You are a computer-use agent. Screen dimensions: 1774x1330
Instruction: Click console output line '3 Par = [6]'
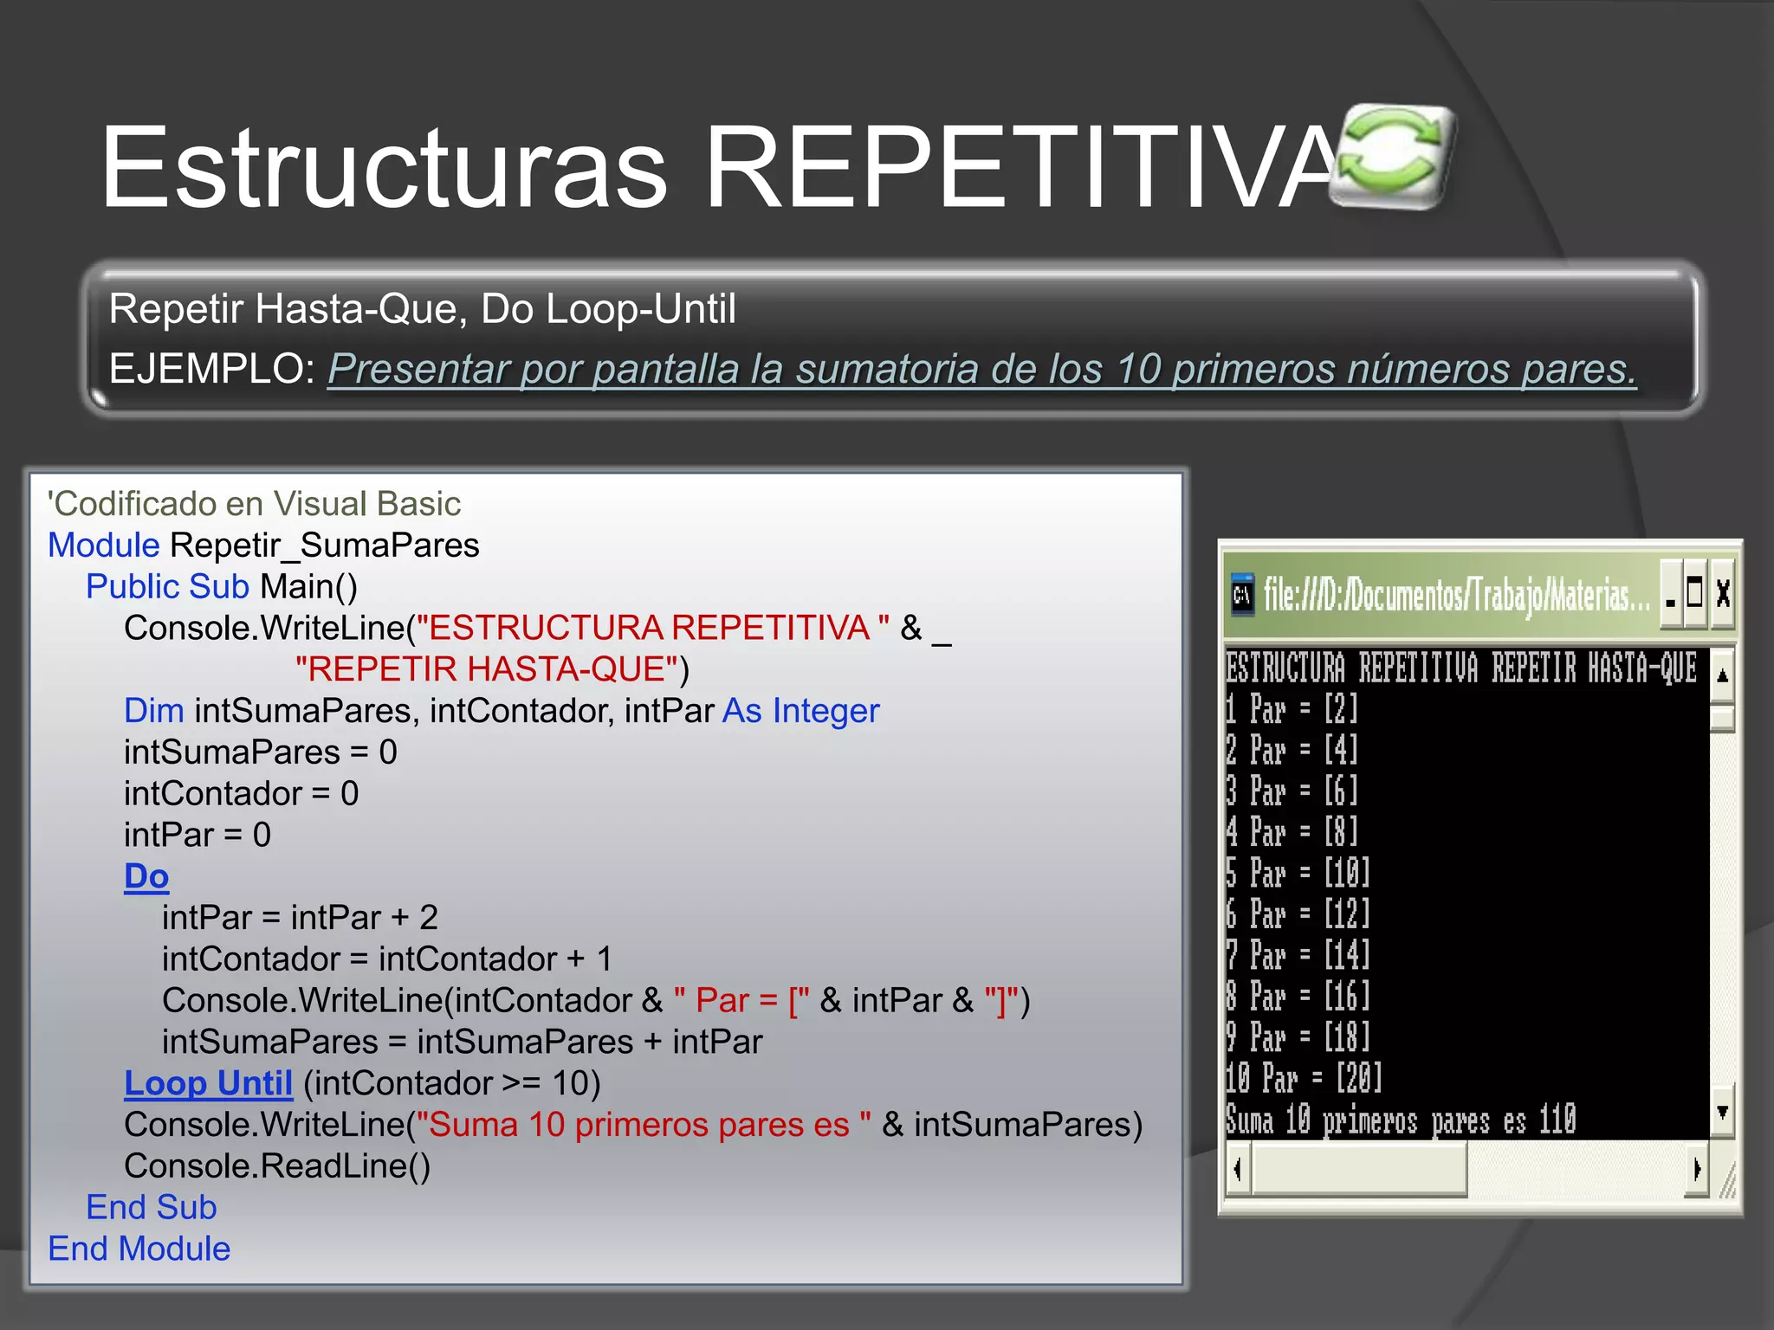[1292, 791]
